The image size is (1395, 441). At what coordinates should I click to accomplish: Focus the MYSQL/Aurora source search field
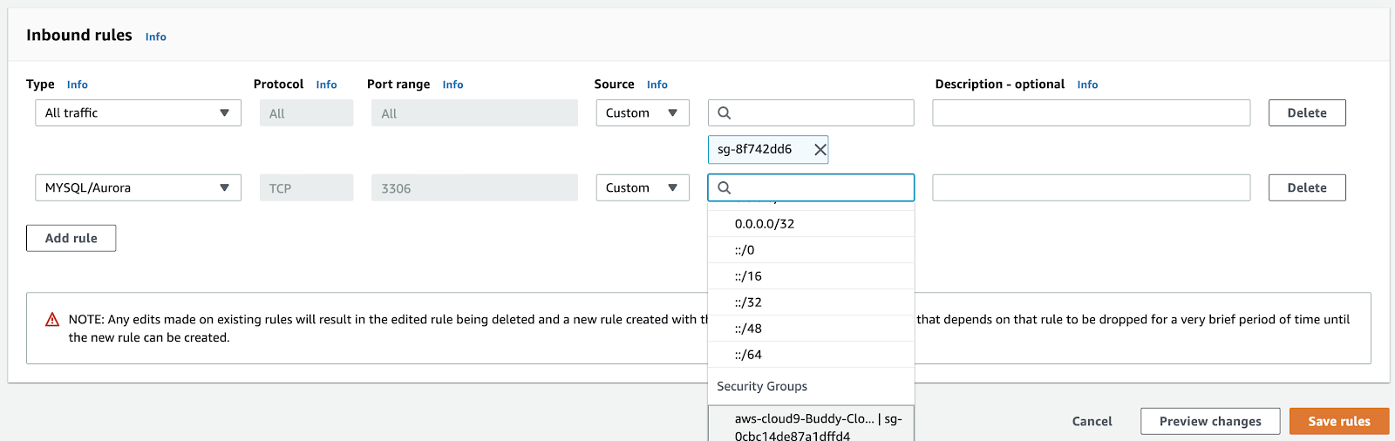[811, 188]
